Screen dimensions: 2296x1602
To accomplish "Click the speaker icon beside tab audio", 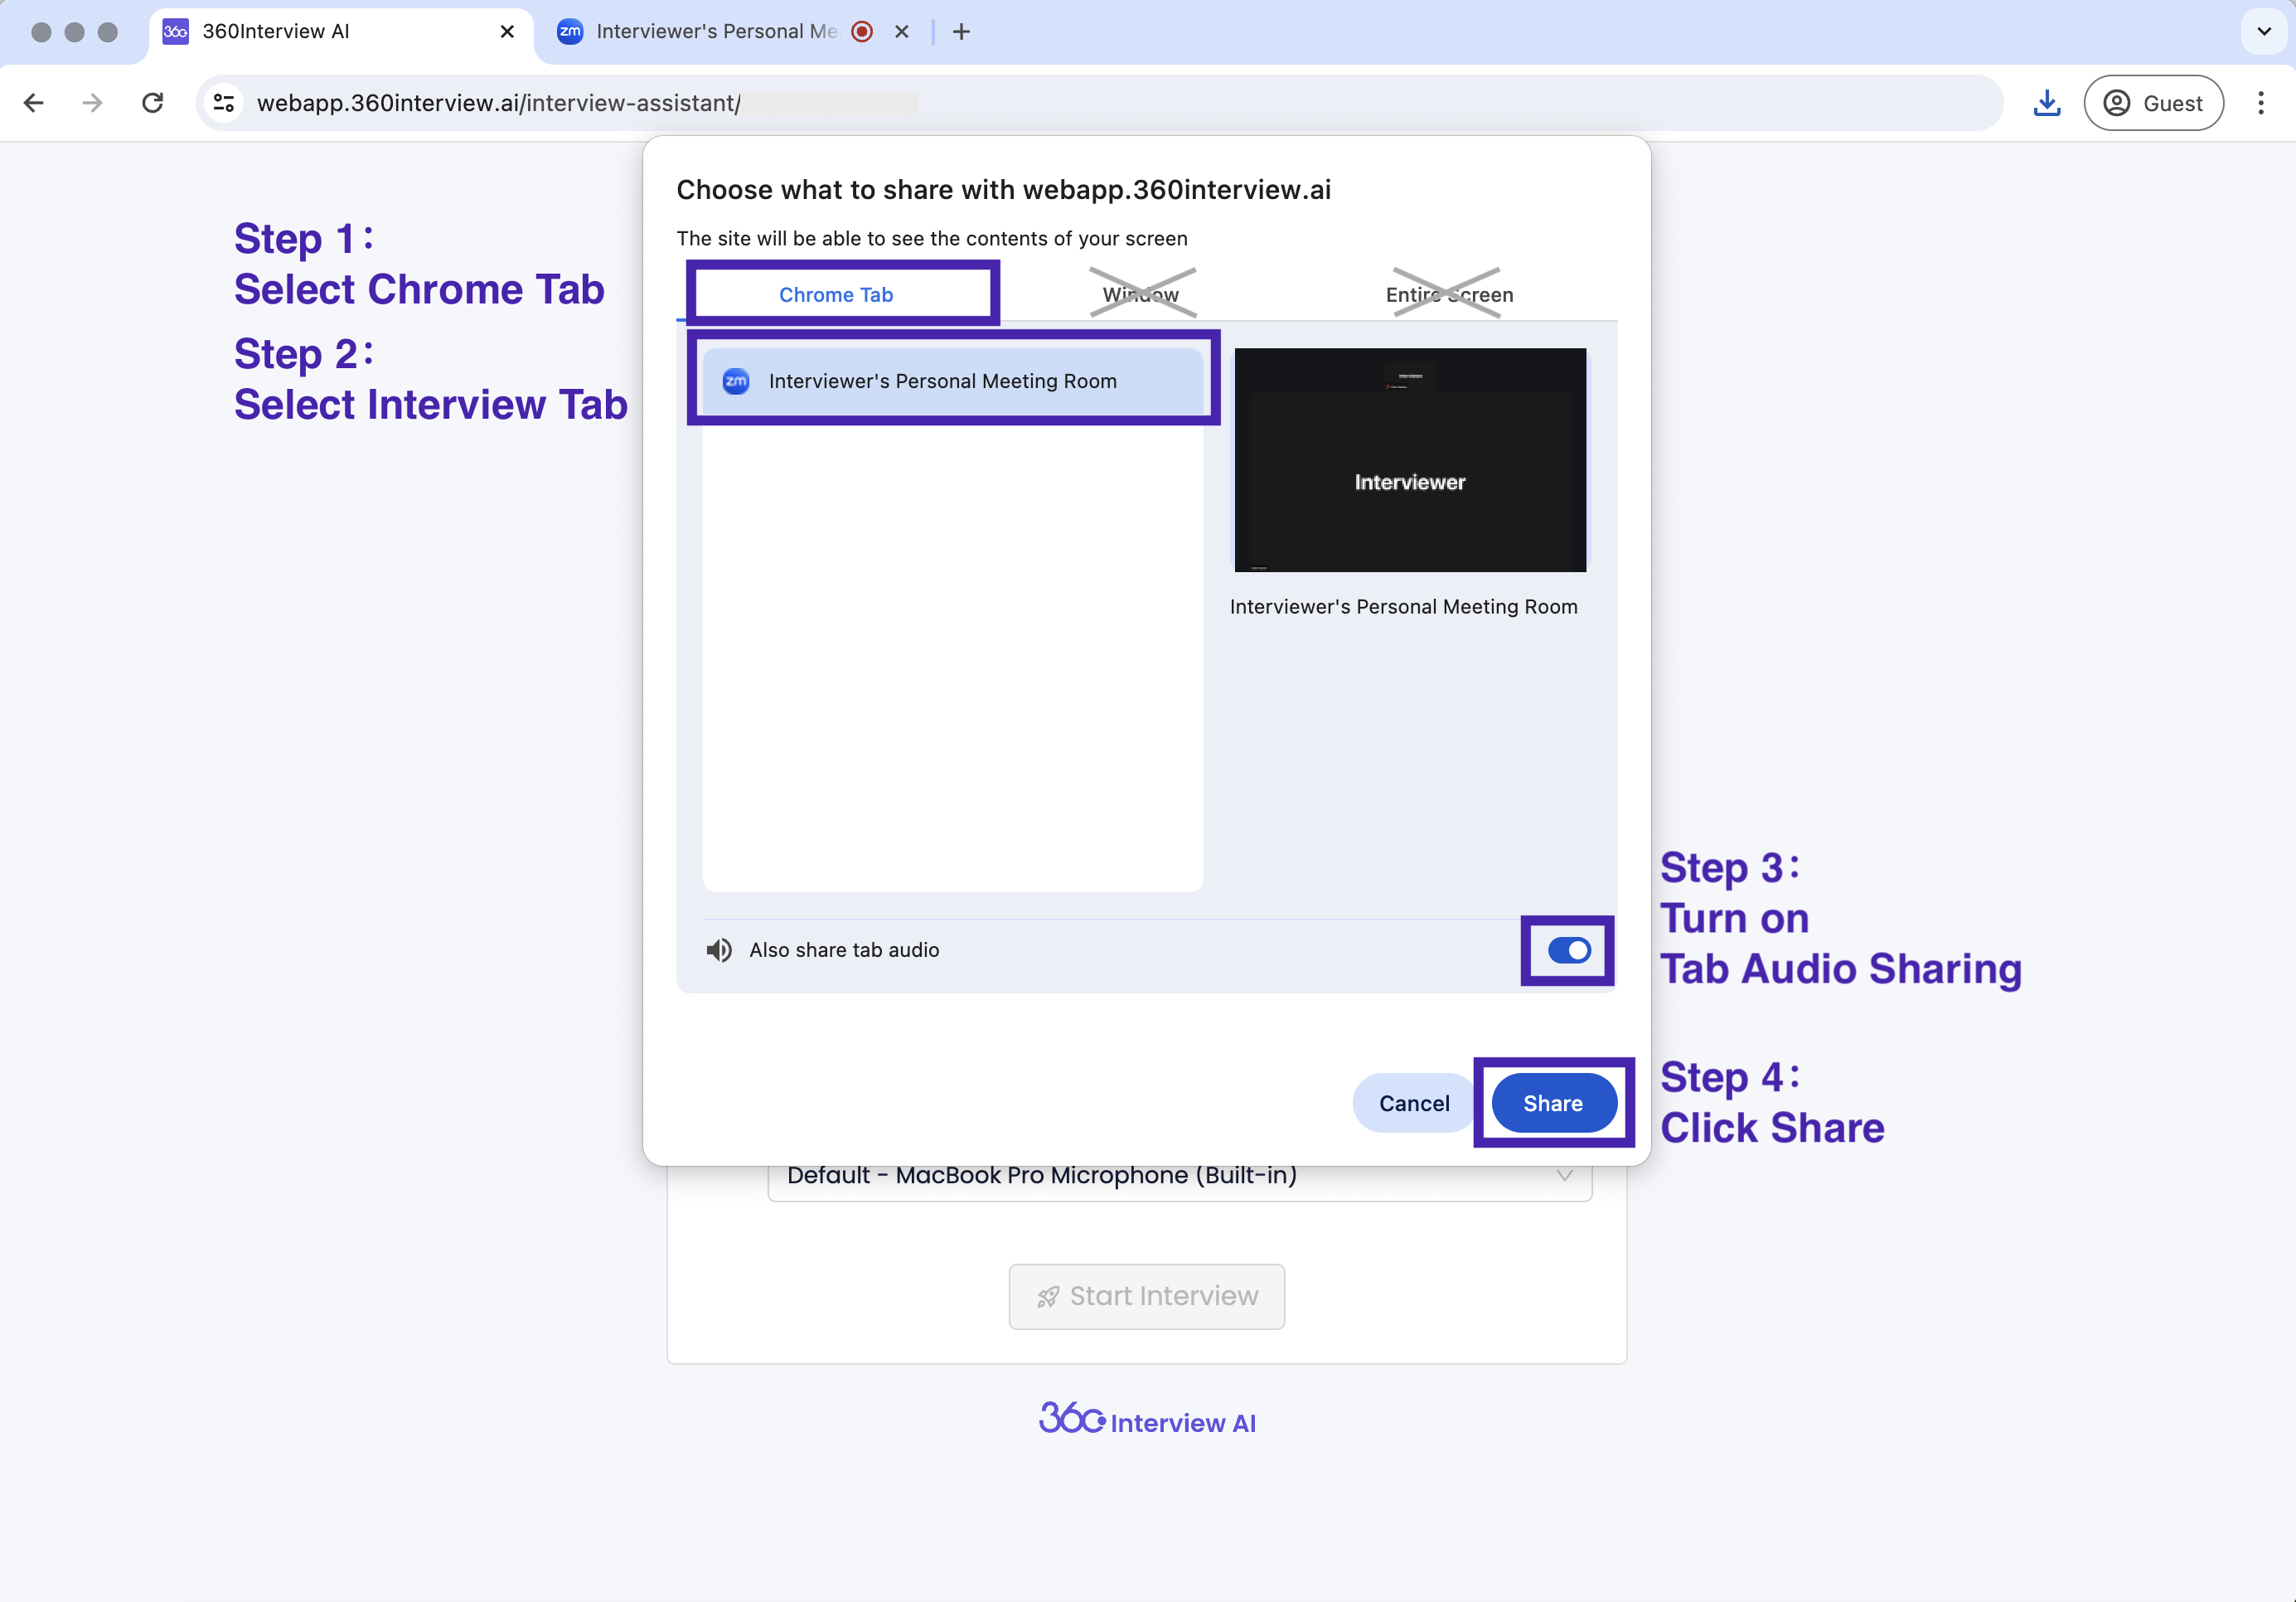I will point(719,950).
